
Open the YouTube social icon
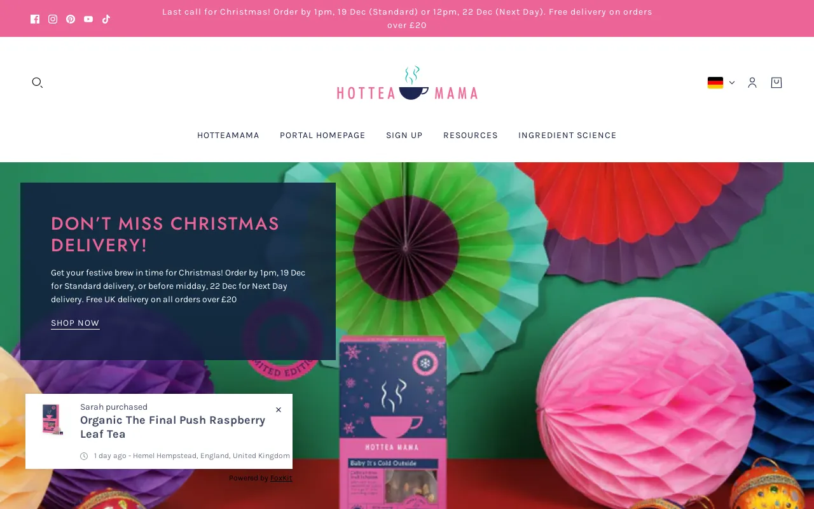click(x=88, y=19)
